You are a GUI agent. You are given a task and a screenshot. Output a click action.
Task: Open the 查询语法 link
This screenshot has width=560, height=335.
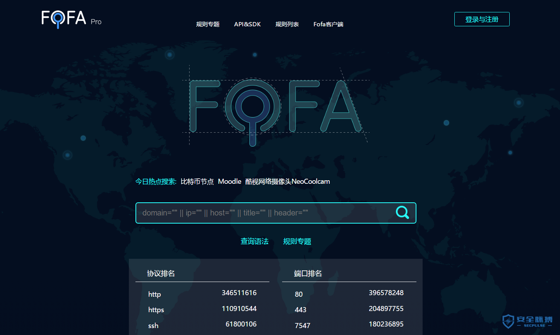pos(255,241)
